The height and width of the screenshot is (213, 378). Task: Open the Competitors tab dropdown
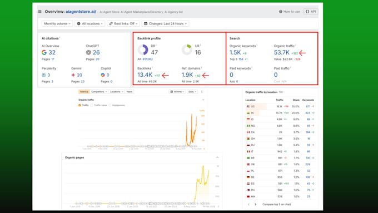point(99,92)
